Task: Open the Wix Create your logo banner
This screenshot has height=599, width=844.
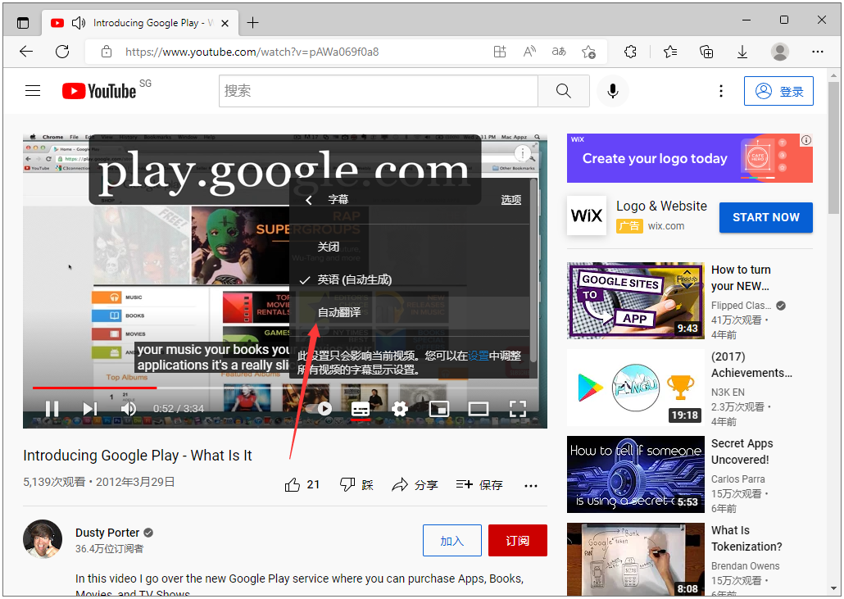Action: click(689, 158)
